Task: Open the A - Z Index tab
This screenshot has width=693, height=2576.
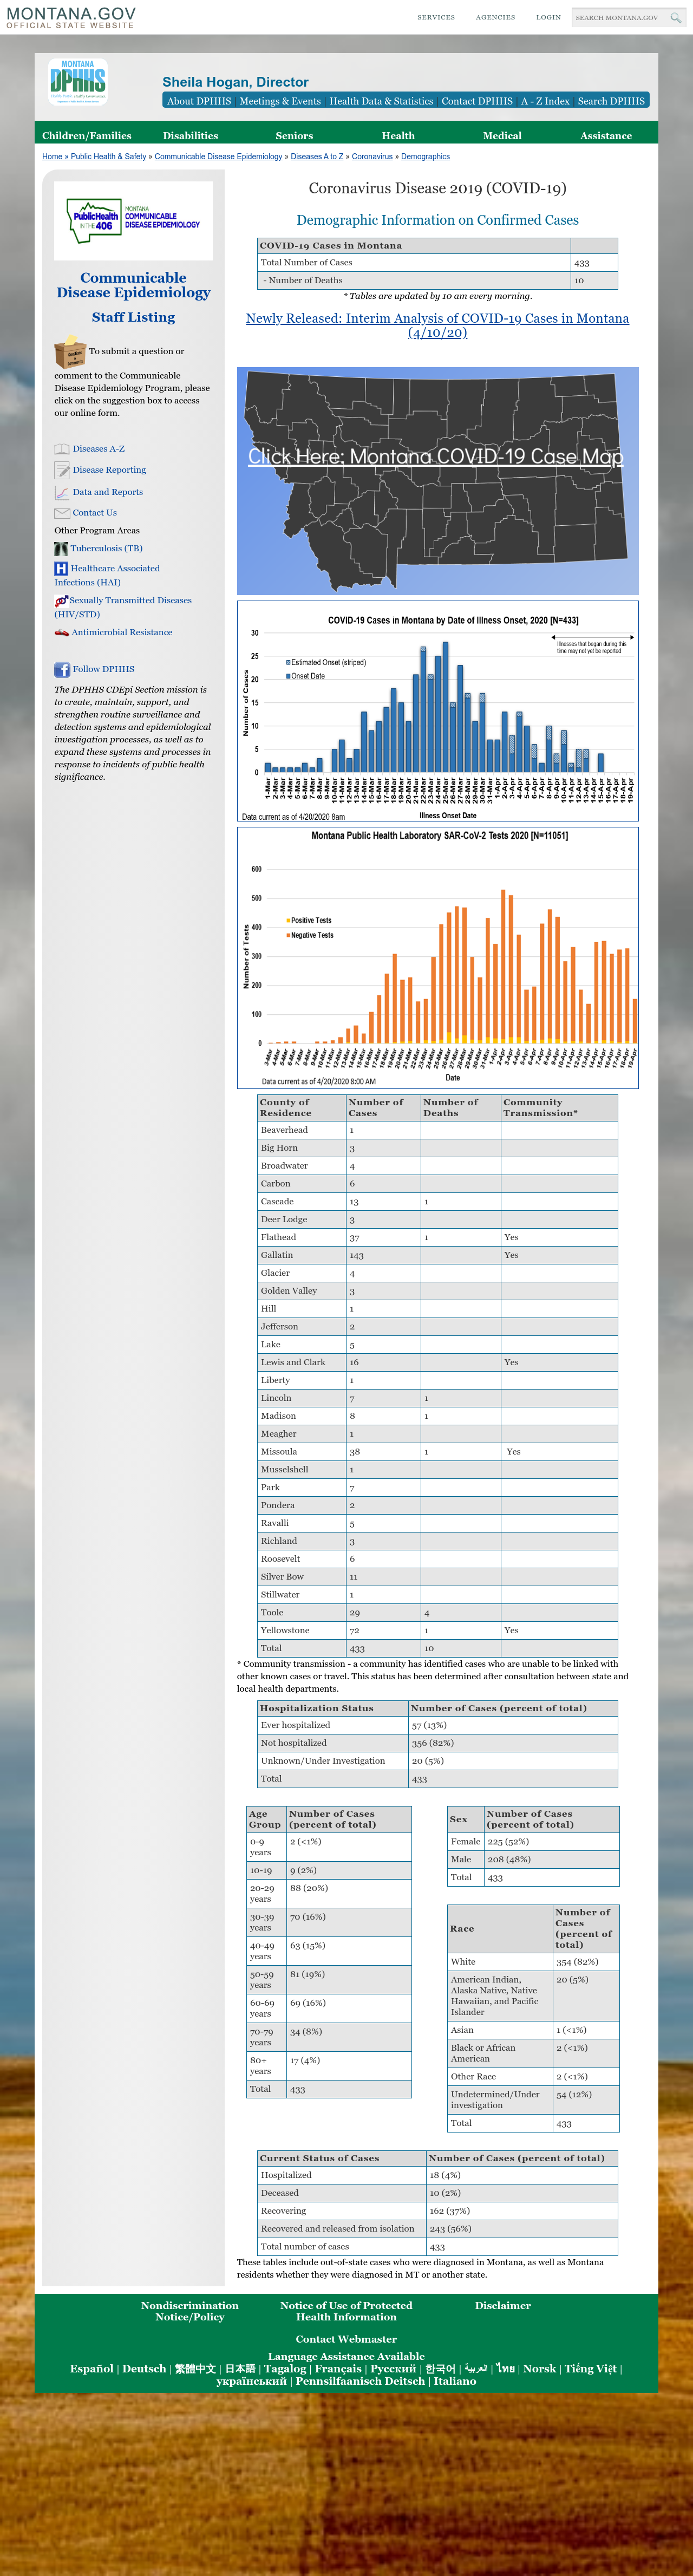Action: [x=545, y=101]
